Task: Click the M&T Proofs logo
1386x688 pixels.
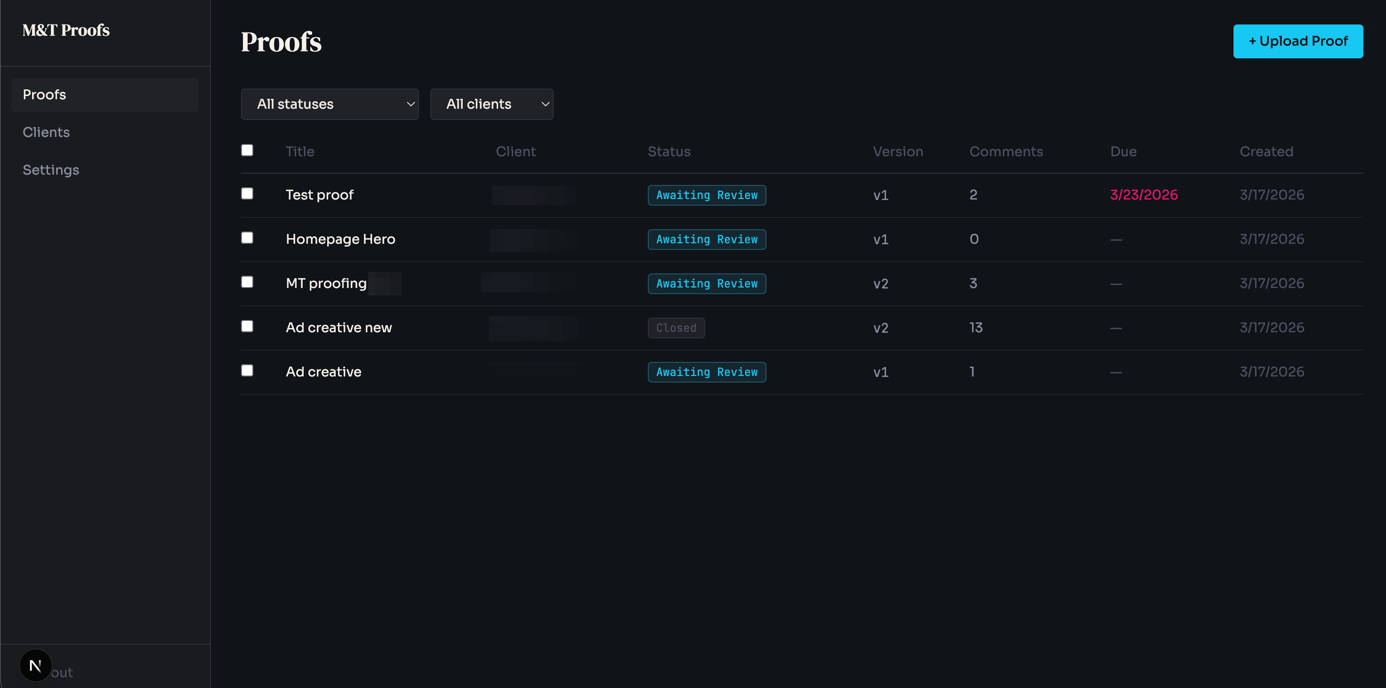Action: [x=66, y=30]
